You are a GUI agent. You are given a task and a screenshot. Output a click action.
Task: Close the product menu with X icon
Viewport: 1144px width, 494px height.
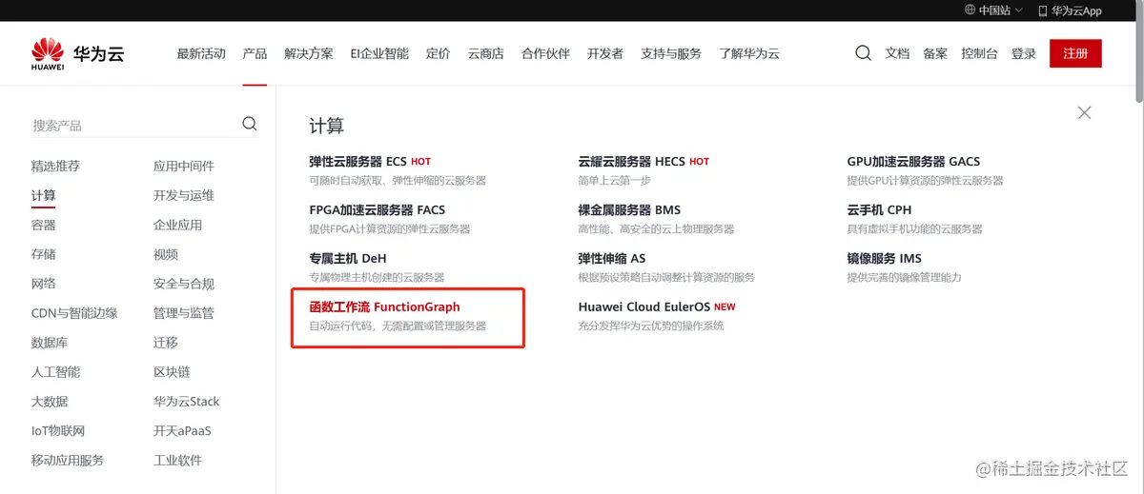click(1084, 112)
